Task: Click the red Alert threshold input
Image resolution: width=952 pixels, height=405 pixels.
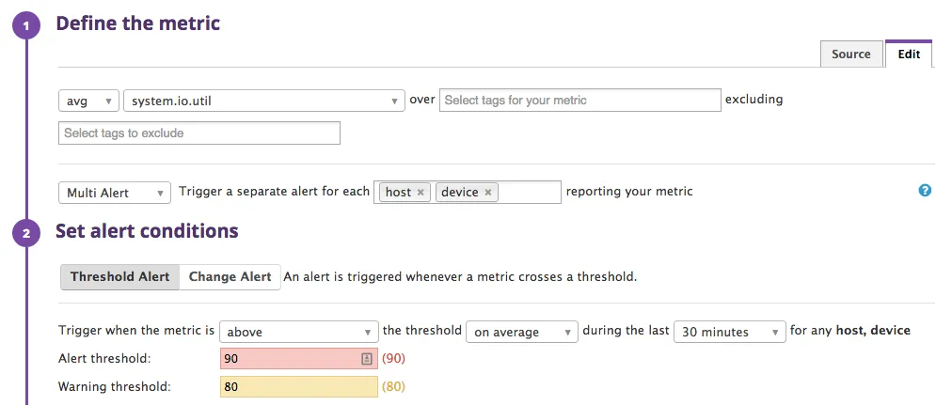Action: (x=289, y=359)
